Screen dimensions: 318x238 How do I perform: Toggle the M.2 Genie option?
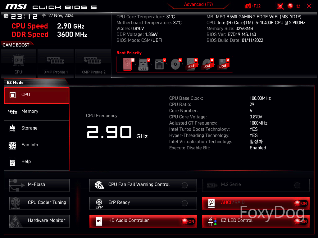coord(297,185)
